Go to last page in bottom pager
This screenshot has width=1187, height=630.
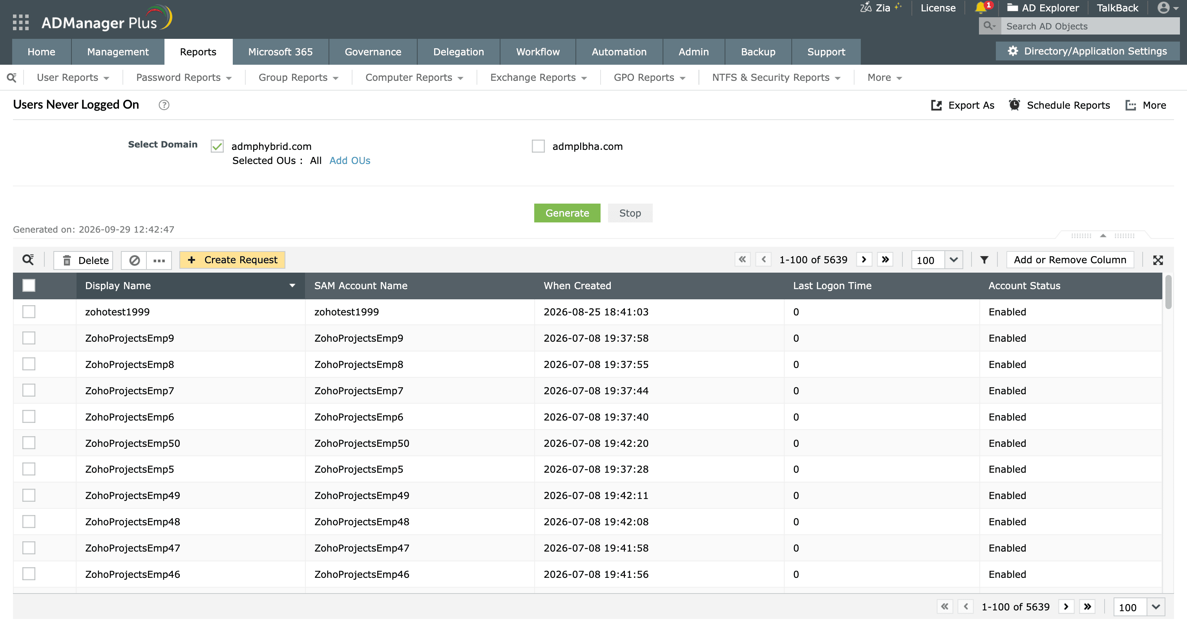click(x=1087, y=606)
